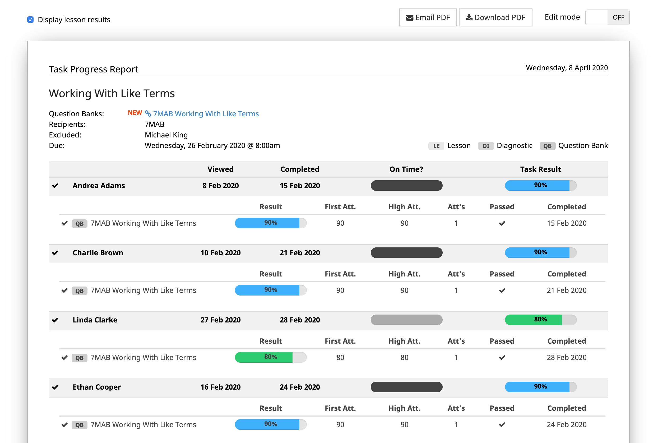
Task: Click the link icon beside the 7MAB question bank
Action: point(148,114)
